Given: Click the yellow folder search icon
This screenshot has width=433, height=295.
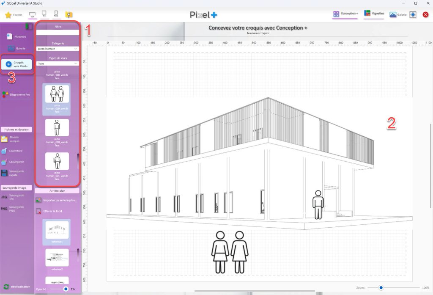Looking at the screenshot, I should 69,15.
